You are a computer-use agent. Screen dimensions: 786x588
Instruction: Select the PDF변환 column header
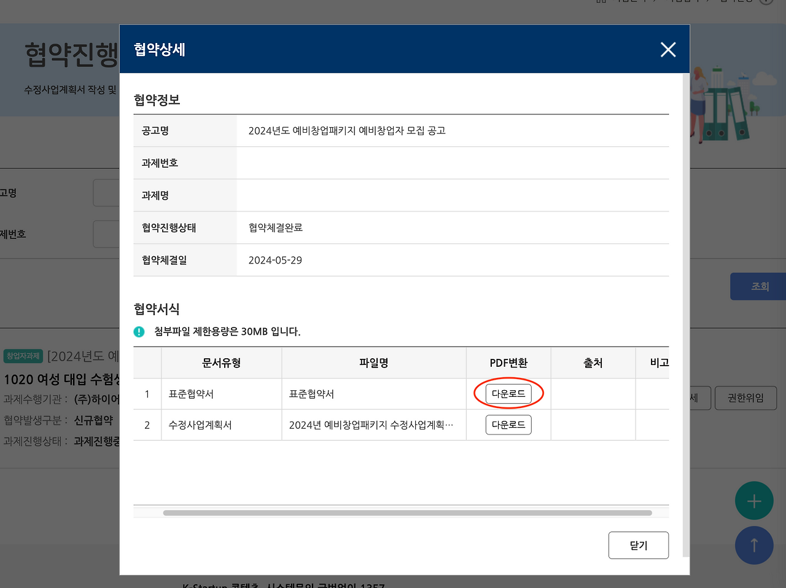(x=508, y=363)
